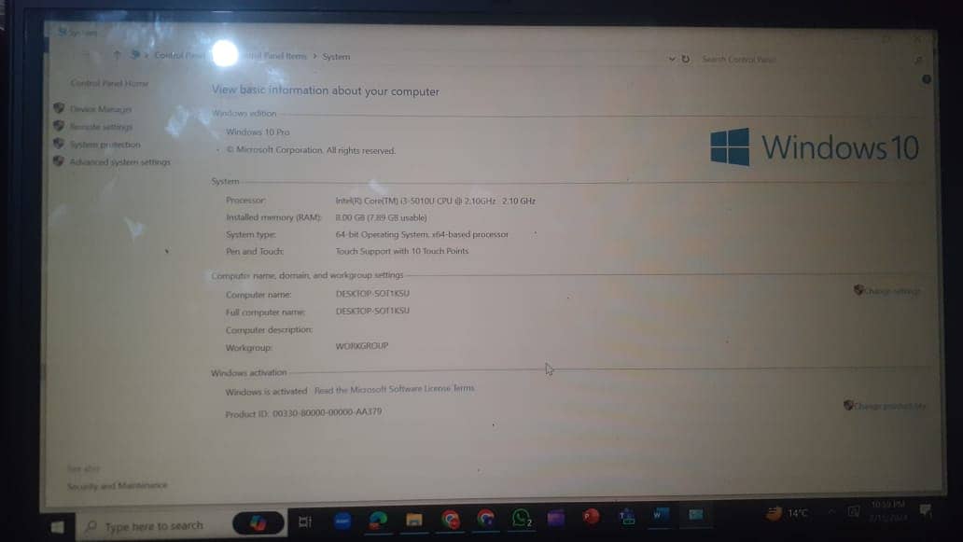Select the 64-bit Operating System text

(422, 234)
